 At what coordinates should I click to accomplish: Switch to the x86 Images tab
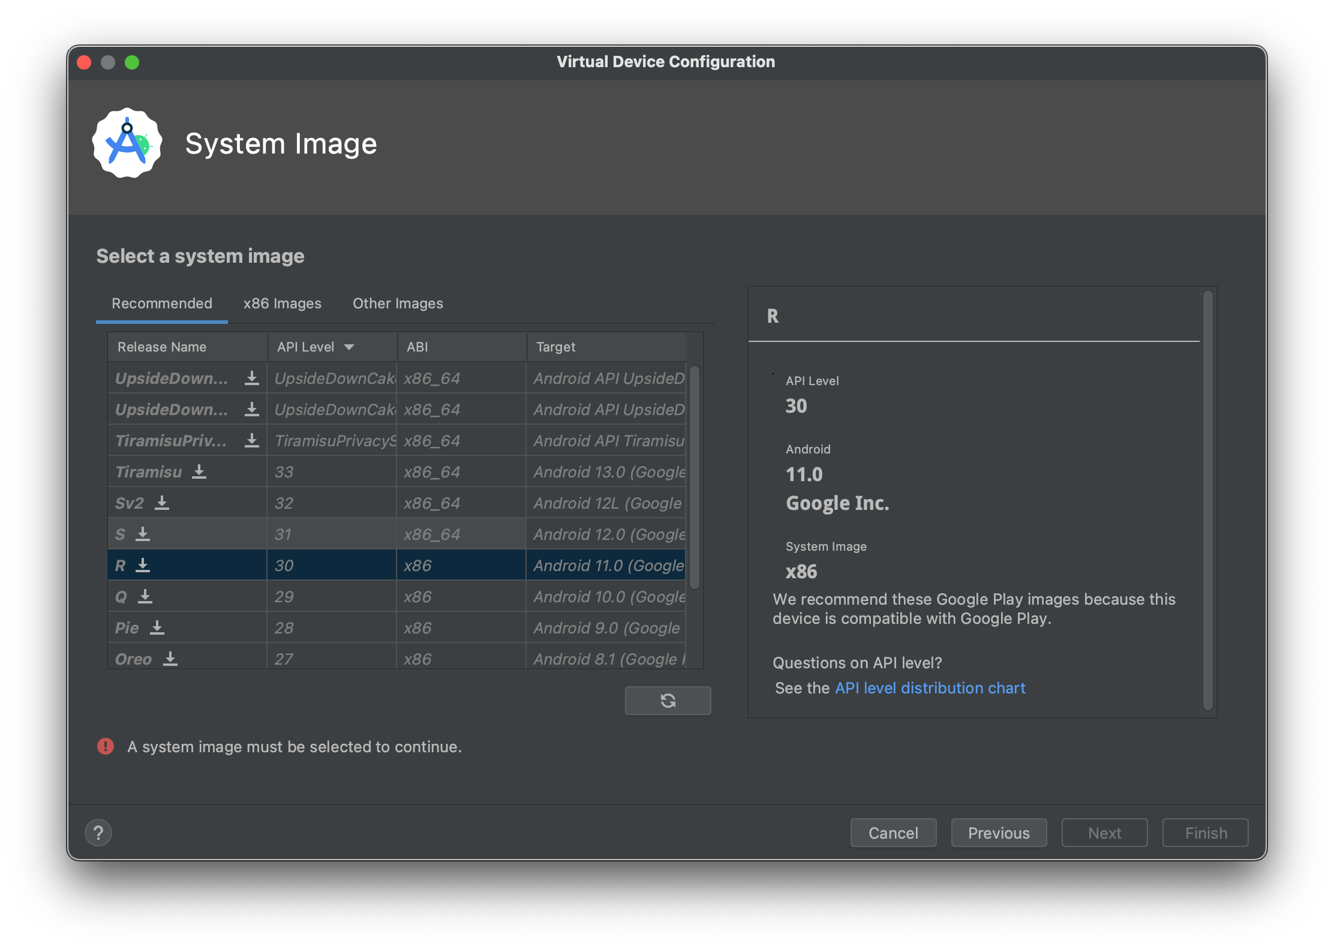coord(282,304)
